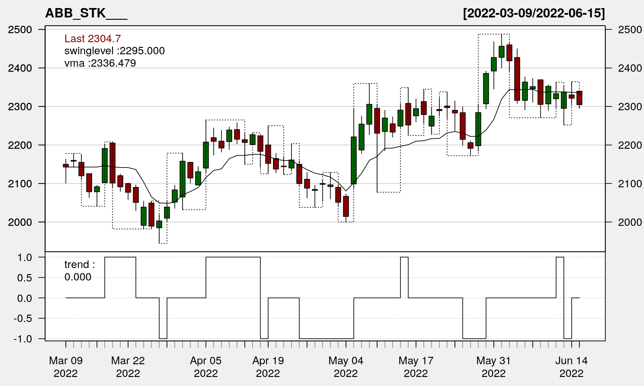Click the swinglevel :2295.000 text
644x386 pixels.
(x=114, y=51)
